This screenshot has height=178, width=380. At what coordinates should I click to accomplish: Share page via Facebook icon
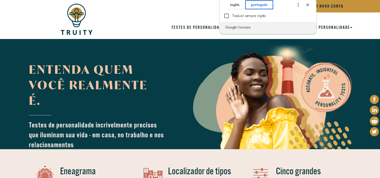click(374, 99)
